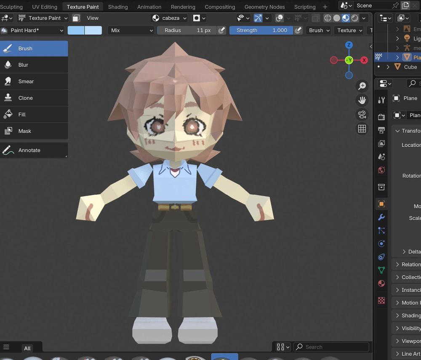This screenshot has width=421, height=360.
Task: Switch to the Animation workspace tab
Action: pyautogui.click(x=149, y=7)
